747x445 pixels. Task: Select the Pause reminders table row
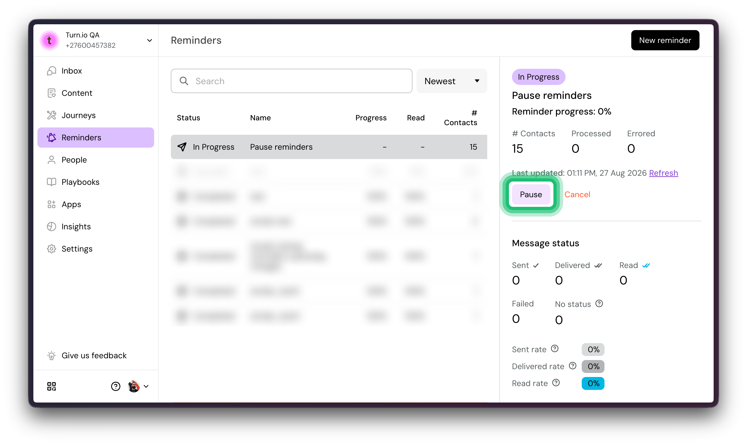[329, 147]
